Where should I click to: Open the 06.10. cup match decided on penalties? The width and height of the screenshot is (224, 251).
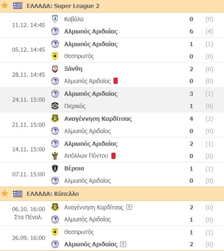(112, 213)
